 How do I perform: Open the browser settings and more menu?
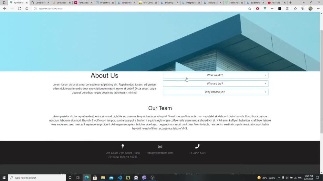[318, 9]
